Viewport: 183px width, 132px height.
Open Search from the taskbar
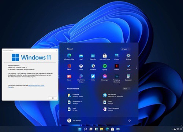(x=85, y=129)
